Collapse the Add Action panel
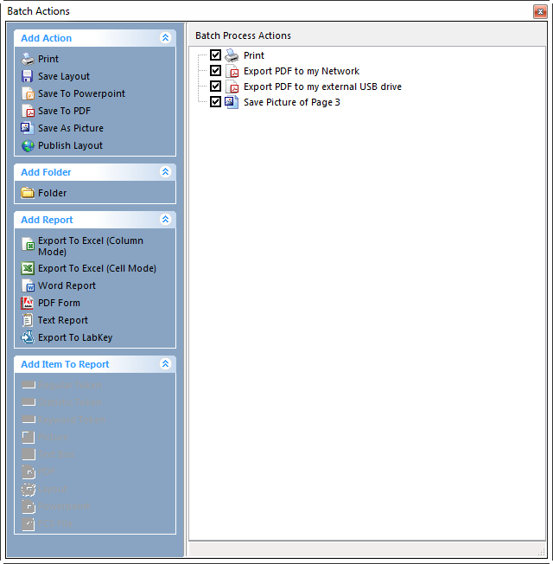Viewport: 553px width, 564px height. pyautogui.click(x=165, y=38)
